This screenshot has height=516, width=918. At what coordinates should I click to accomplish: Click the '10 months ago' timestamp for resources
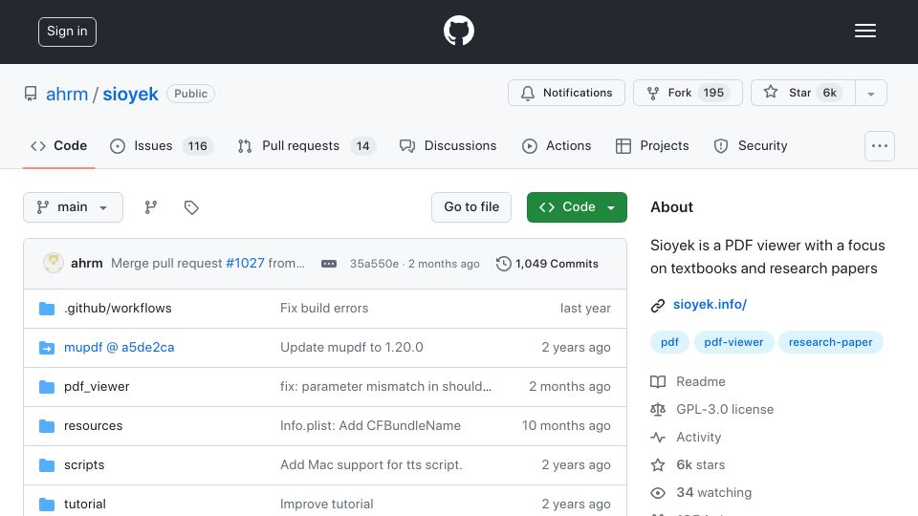click(x=566, y=426)
